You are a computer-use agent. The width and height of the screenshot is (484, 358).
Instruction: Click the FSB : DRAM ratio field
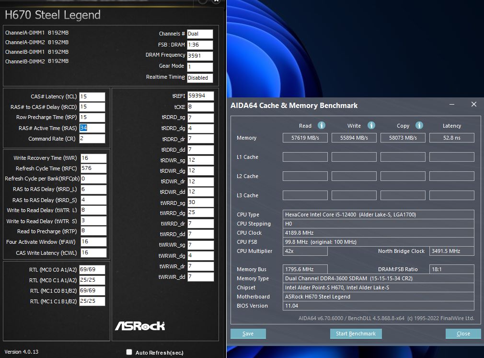pyautogui.click(x=200, y=45)
